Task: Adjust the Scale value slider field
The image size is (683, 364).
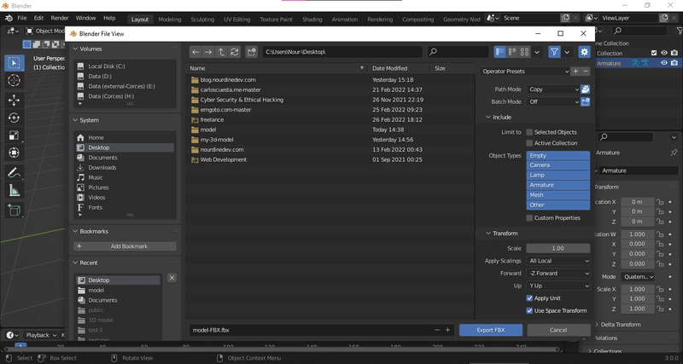Action: tap(558, 248)
